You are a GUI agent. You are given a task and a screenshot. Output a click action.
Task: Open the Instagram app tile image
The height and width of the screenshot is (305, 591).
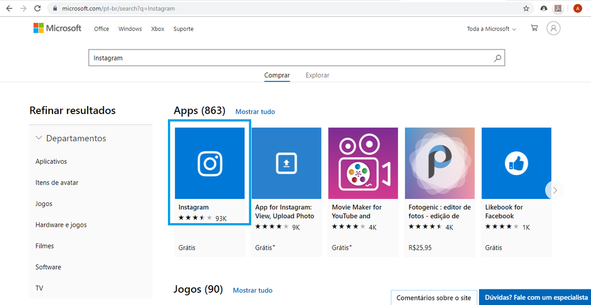(210, 163)
